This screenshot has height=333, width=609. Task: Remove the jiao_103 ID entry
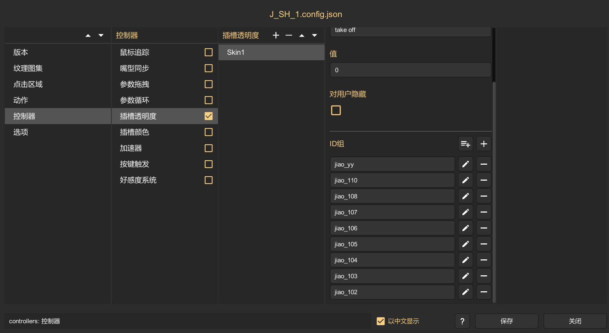pyautogui.click(x=484, y=276)
